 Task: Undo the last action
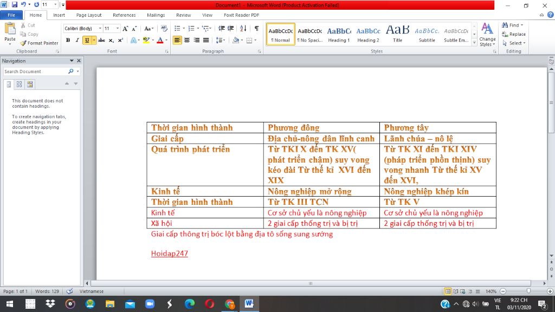coord(23,4)
